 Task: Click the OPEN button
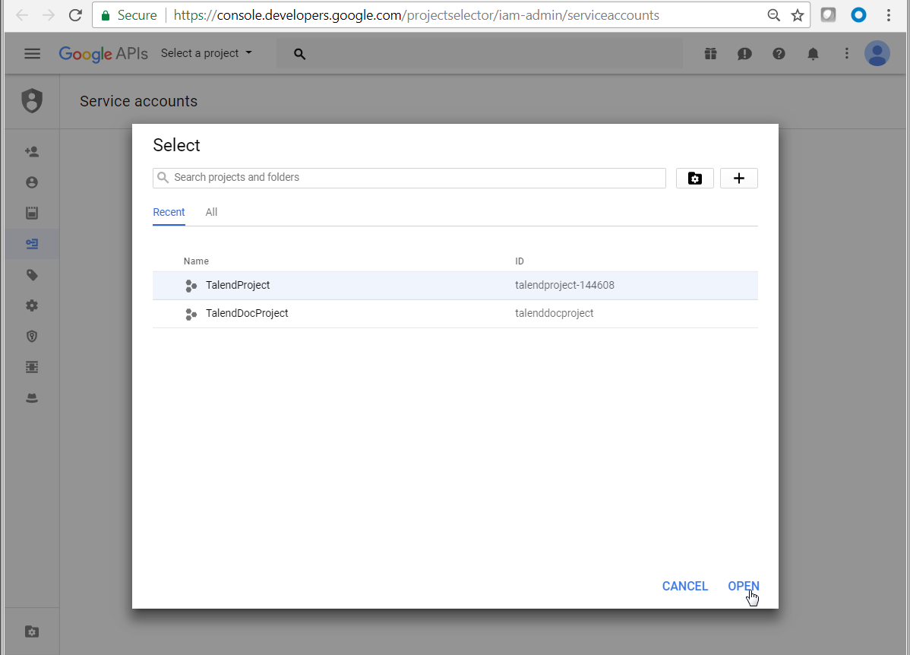743,586
